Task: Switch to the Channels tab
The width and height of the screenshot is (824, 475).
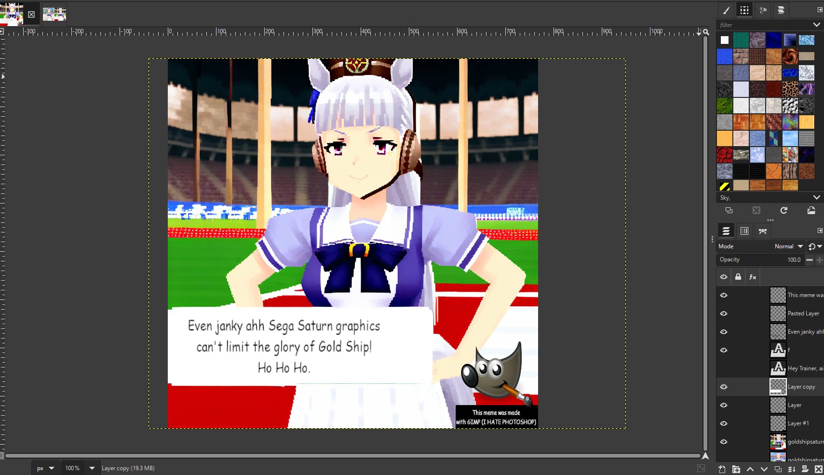Action: pyautogui.click(x=744, y=231)
